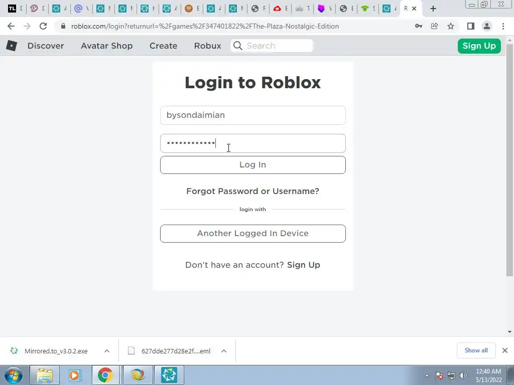Reload the current page

click(43, 26)
